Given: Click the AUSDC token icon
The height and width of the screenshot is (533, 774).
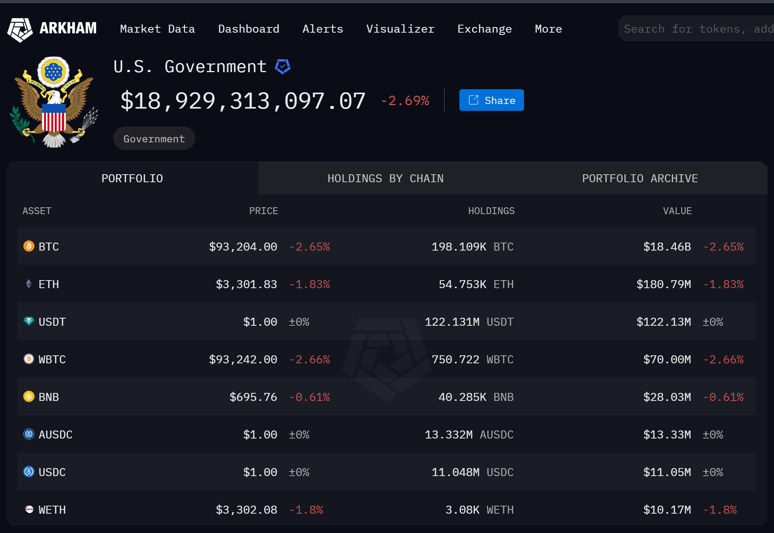Looking at the screenshot, I should (x=29, y=434).
